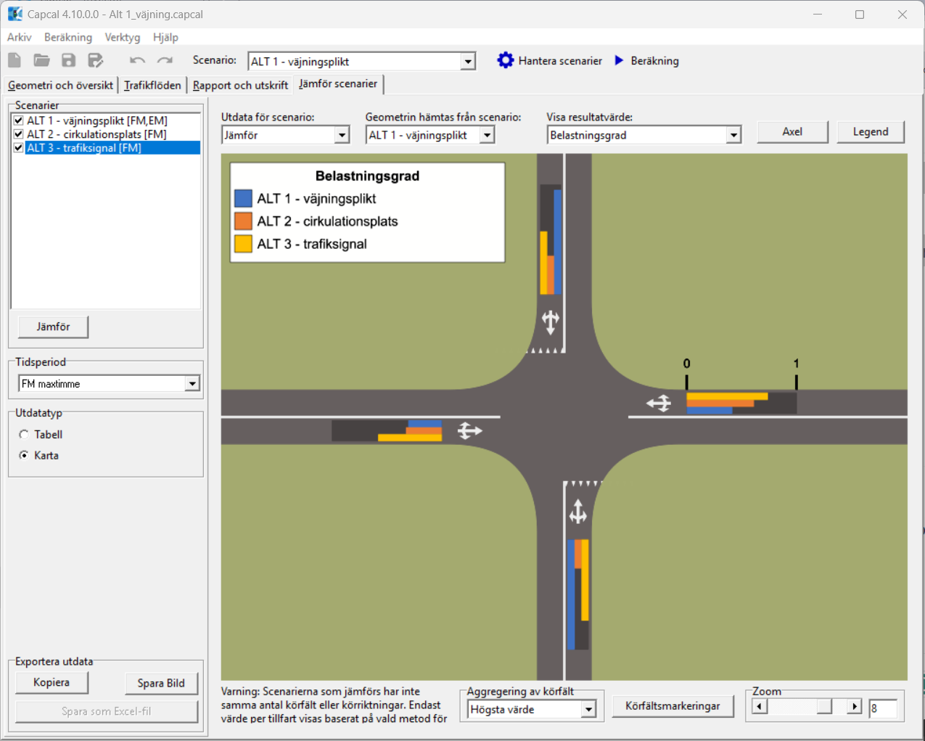Click the Spara som Excel-fil button
The height and width of the screenshot is (741, 925).
[107, 711]
